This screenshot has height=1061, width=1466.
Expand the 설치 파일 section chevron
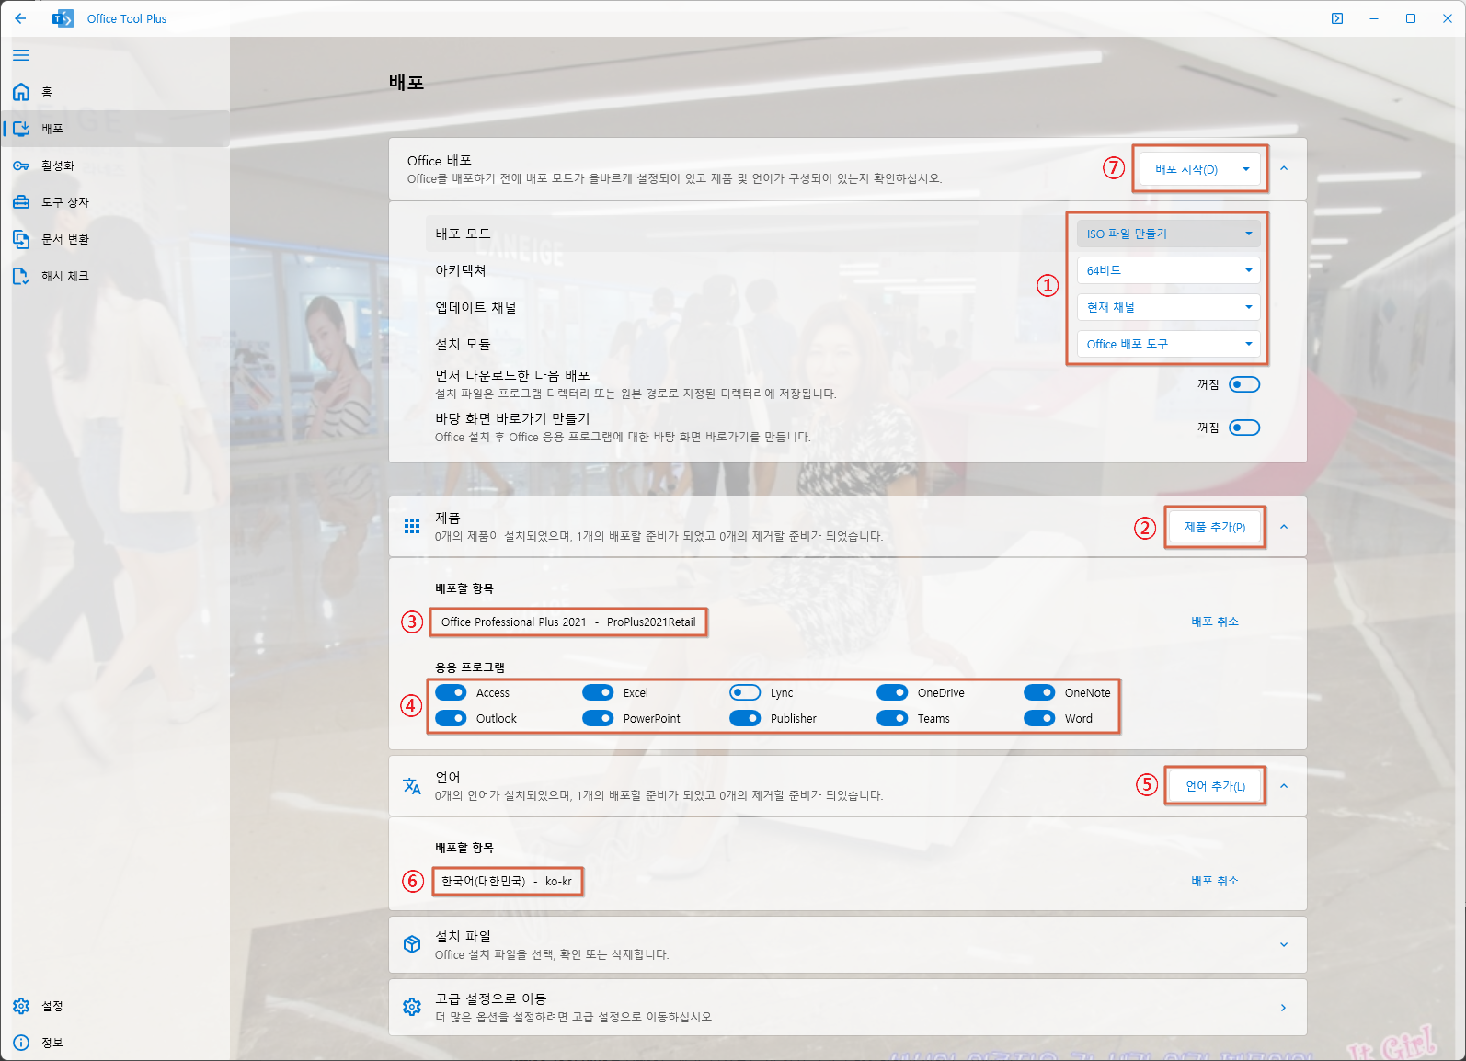click(x=1284, y=945)
